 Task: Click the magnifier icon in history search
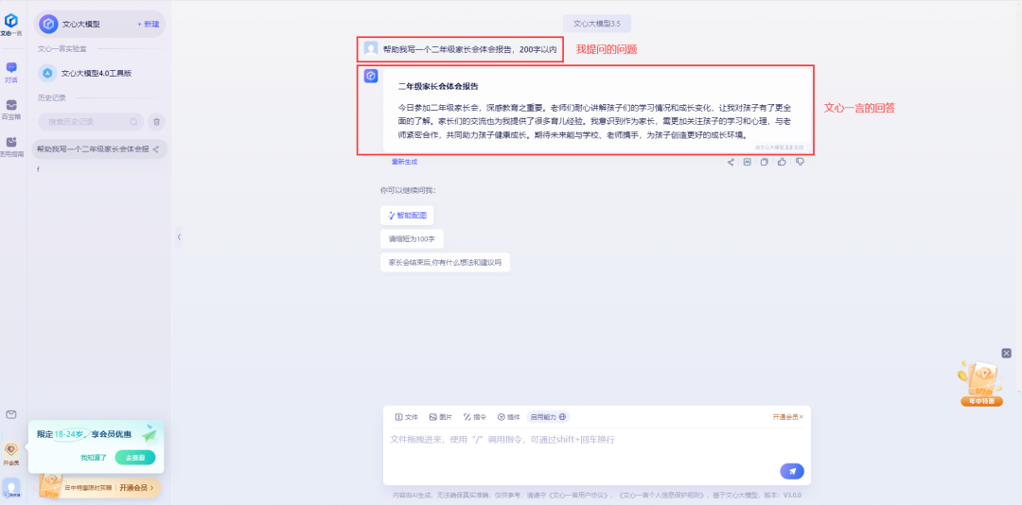point(133,122)
